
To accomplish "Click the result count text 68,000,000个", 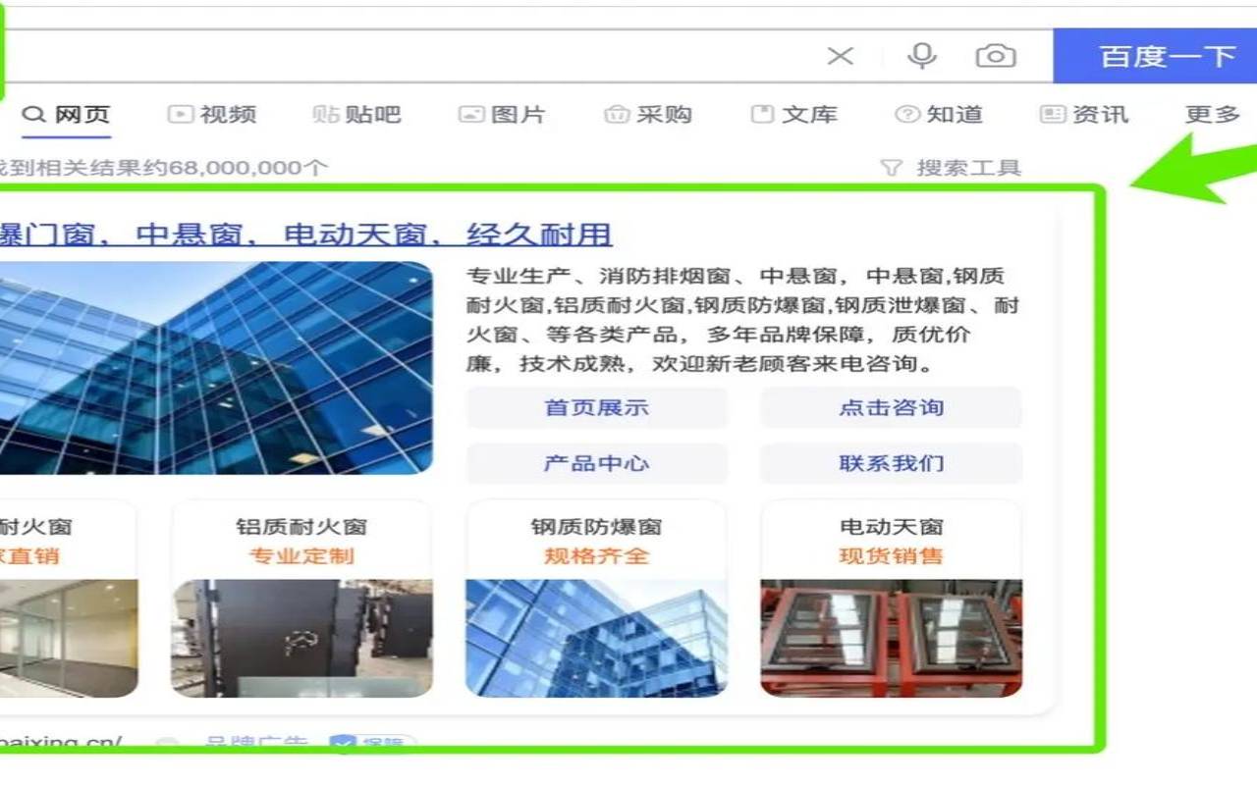I will 247,168.
